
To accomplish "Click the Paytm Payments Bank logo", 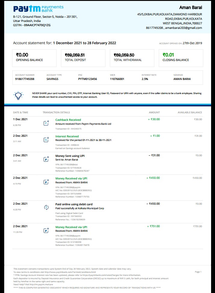I will pyautogui.click(x=38, y=9).
